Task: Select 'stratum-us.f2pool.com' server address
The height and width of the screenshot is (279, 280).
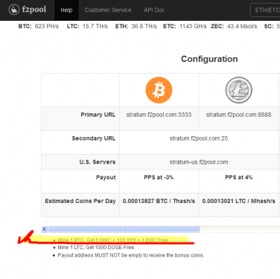Action: [x=199, y=162]
